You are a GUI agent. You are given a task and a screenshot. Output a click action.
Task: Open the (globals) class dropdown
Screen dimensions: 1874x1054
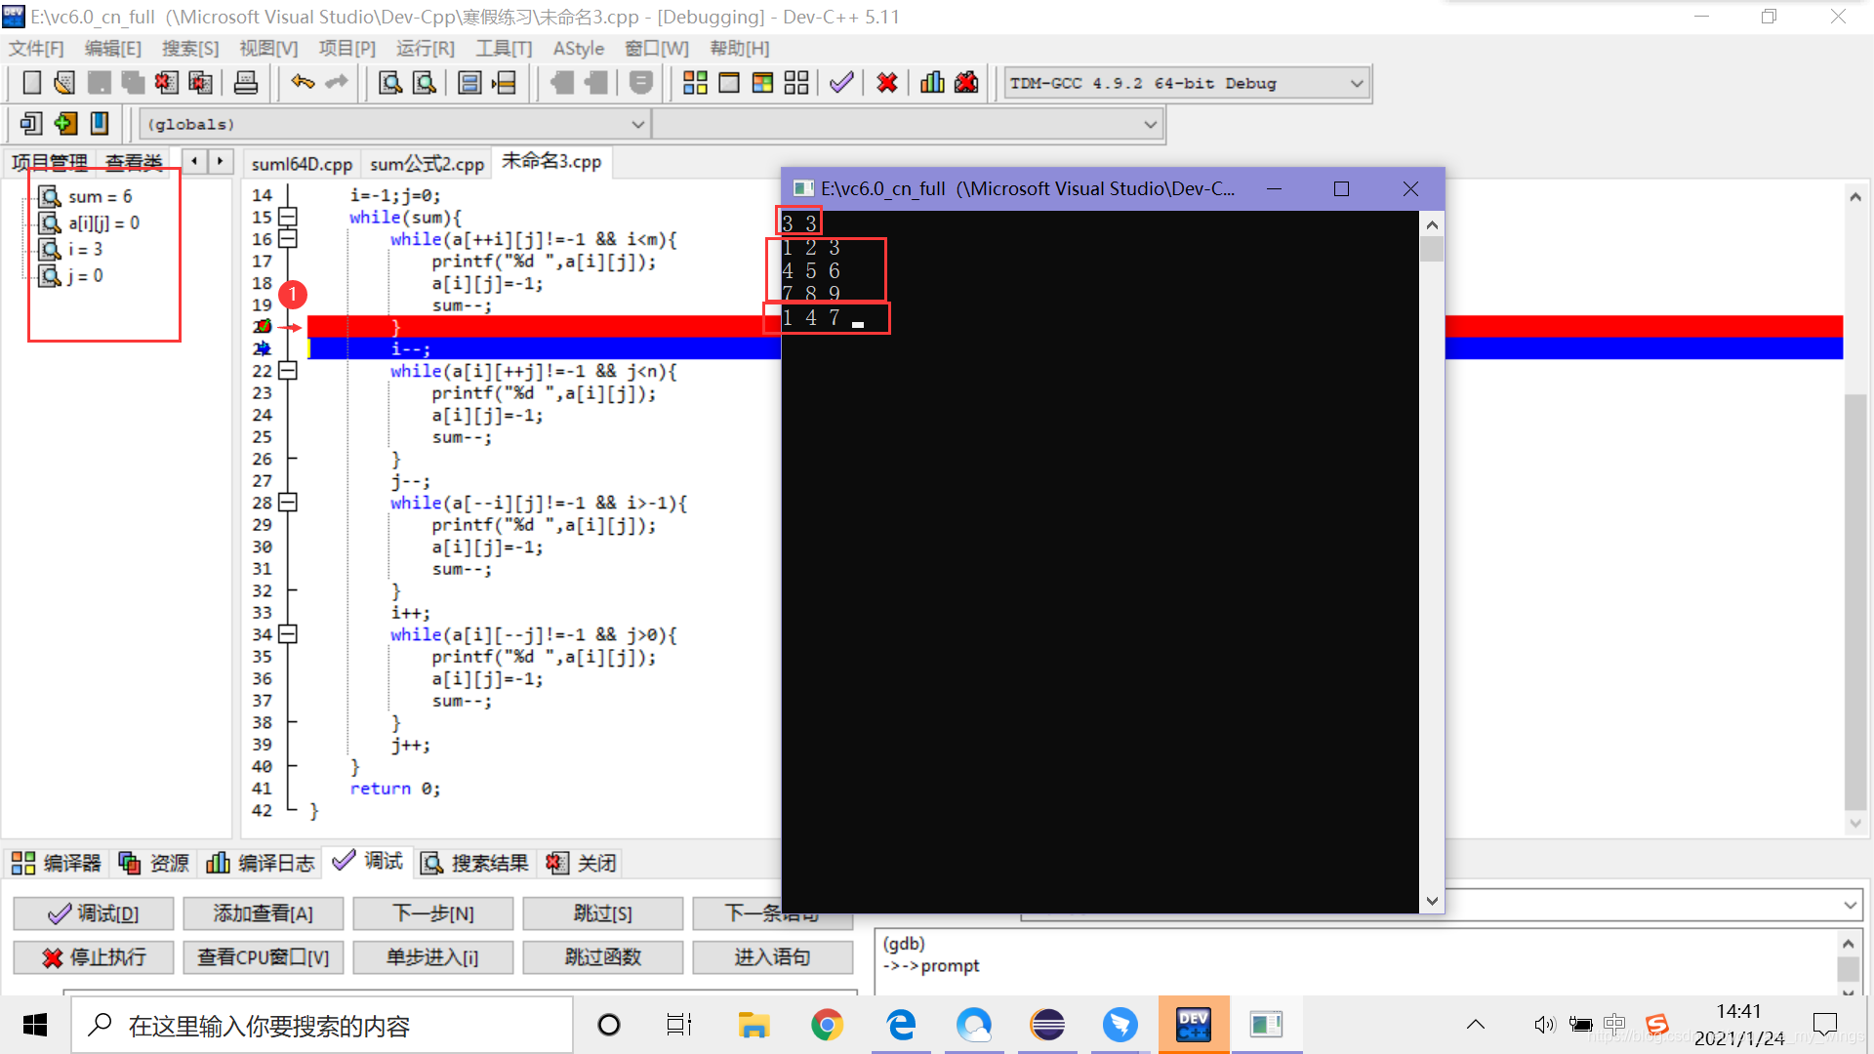pyautogui.click(x=637, y=125)
